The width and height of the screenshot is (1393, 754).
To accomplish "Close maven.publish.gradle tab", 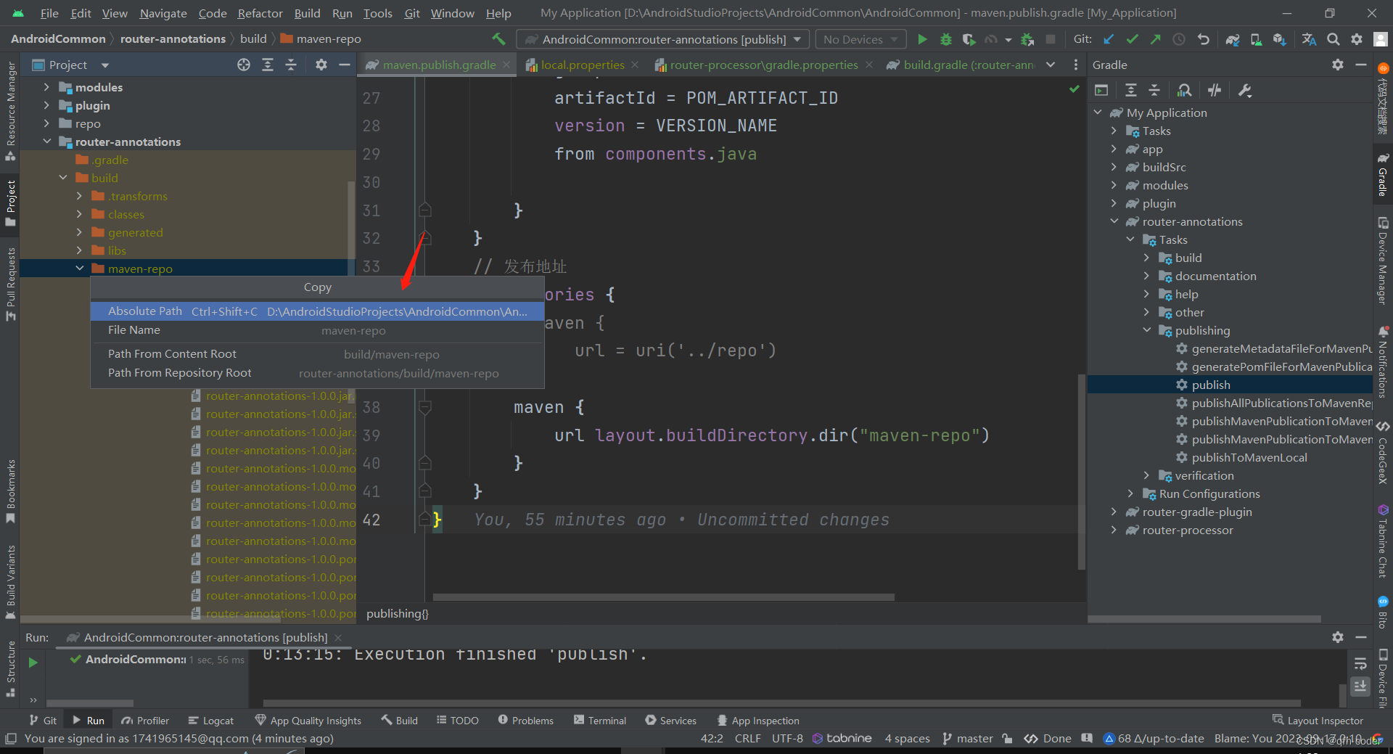I will (x=506, y=65).
